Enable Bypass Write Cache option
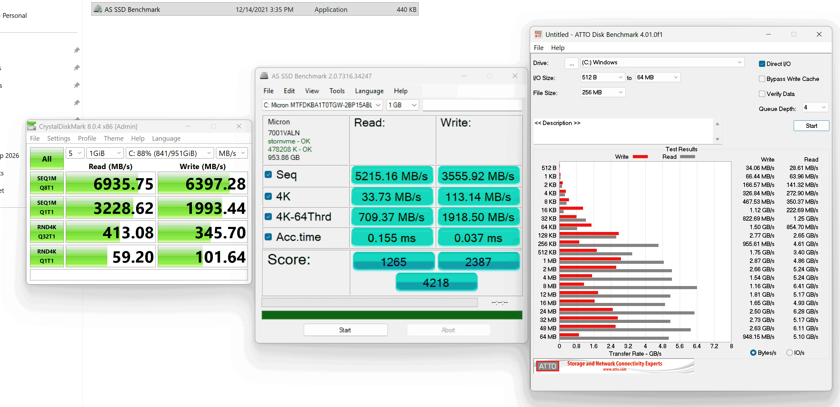The image size is (840, 407). (762, 79)
